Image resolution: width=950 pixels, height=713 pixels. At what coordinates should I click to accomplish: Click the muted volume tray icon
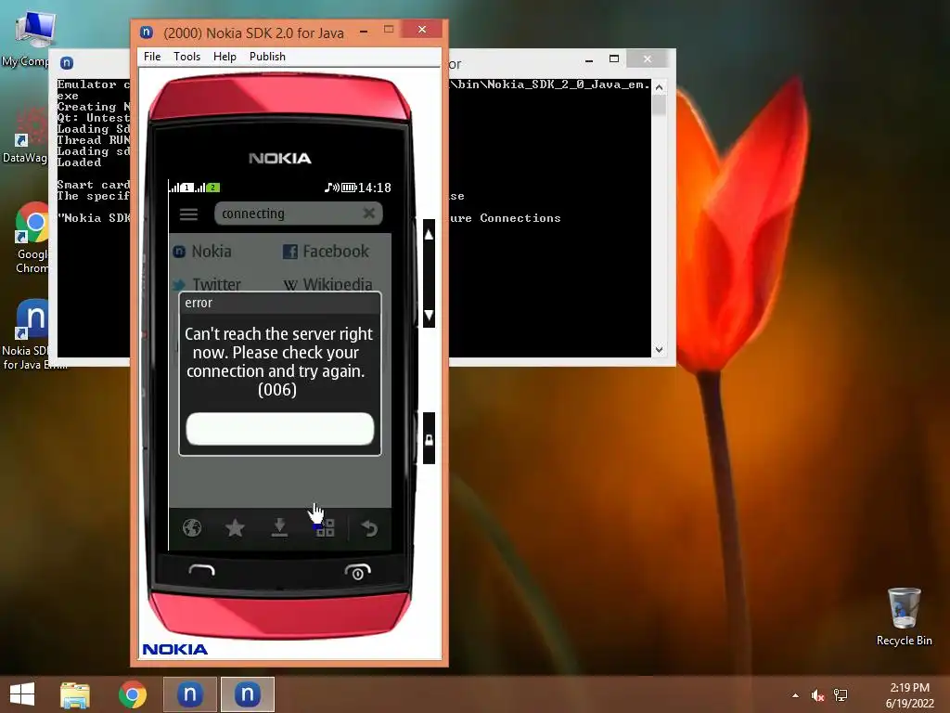click(817, 695)
